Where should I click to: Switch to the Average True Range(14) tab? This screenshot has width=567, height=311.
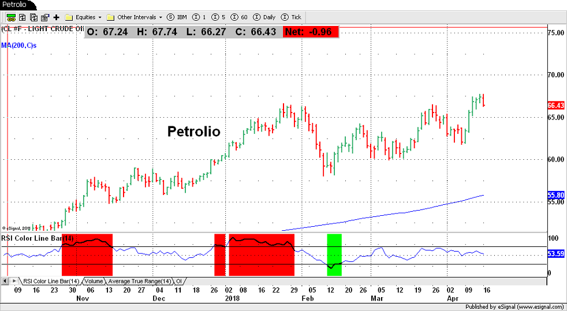140,281
